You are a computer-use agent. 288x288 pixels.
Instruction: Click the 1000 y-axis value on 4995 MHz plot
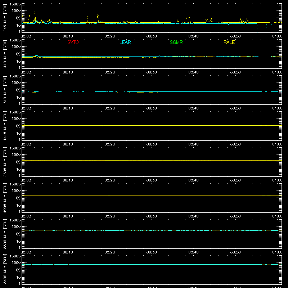point(16,191)
